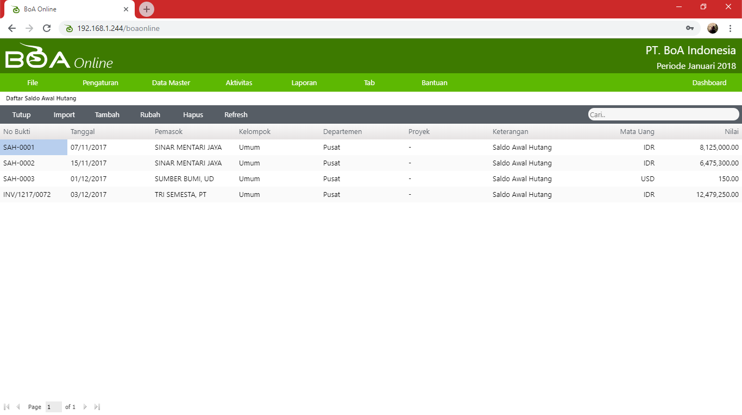
Task: Open the File menu dropdown
Action: point(33,83)
